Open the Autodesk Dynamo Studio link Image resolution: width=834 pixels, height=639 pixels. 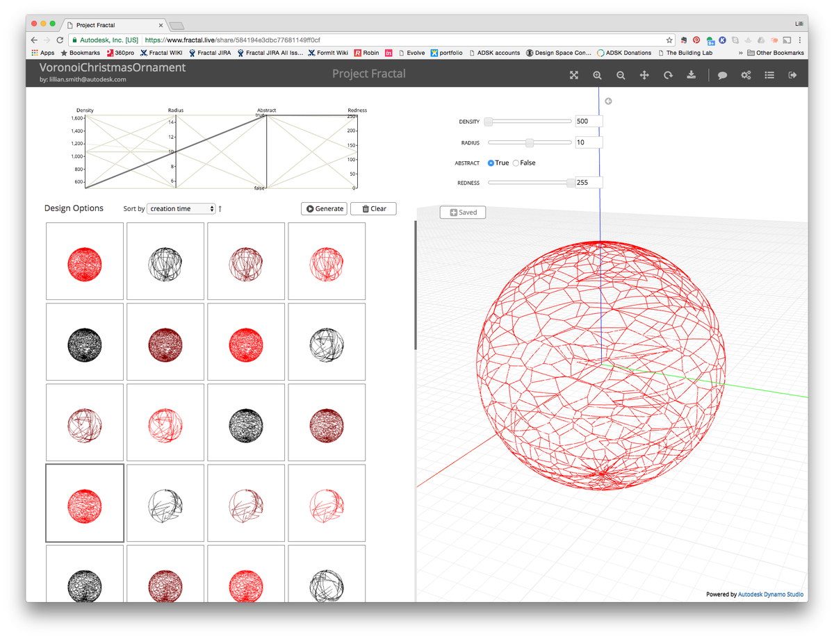click(771, 595)
